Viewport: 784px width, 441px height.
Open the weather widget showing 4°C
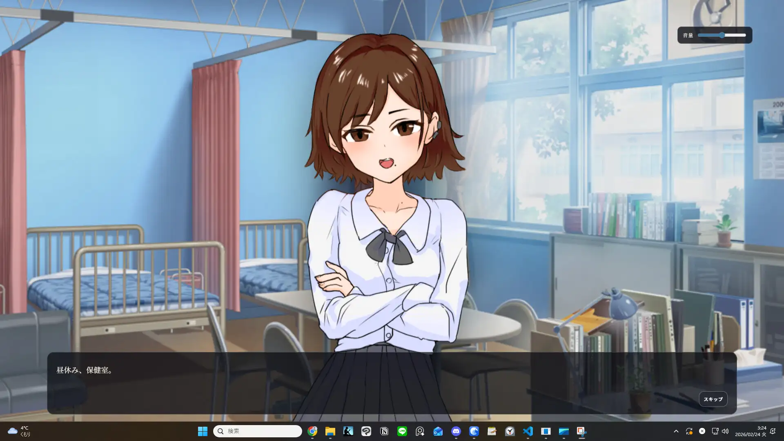pos(19,431)
